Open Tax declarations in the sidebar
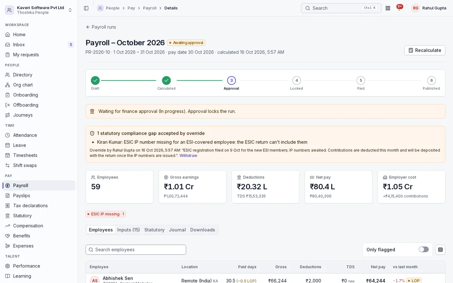The height and width of the screenshot is (283, 453). (x=39, y=206)
